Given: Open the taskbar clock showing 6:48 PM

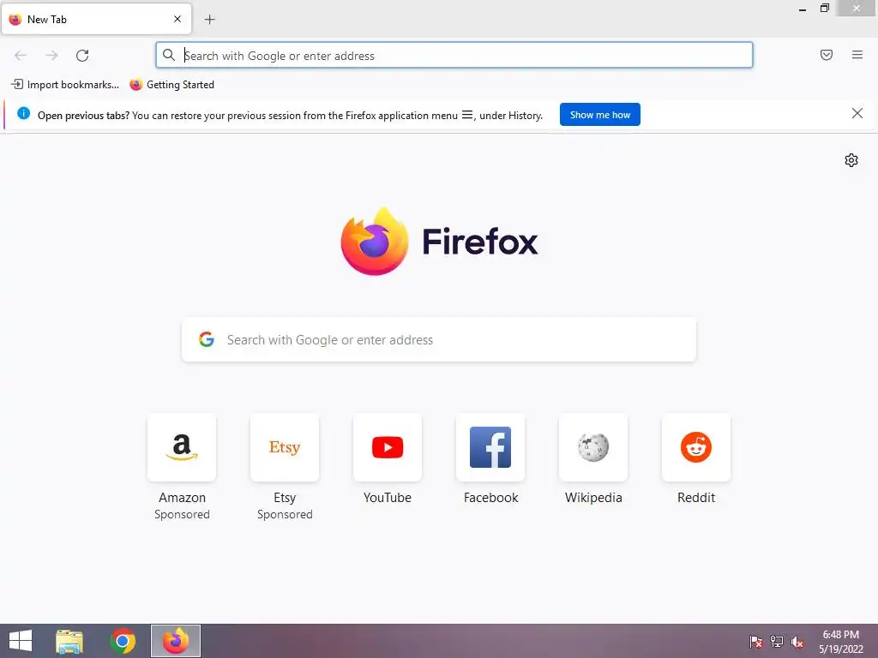Looking at the screenshot, I should pyautogui.click(x=840, y=642).
